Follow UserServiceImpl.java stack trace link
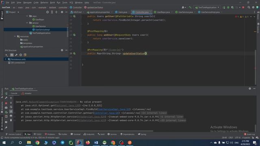This screenshot has width=260, height=146. 114,109
